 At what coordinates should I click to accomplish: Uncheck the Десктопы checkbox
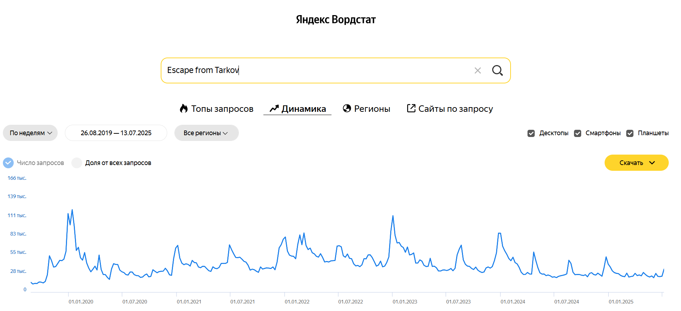pos(531,133)
